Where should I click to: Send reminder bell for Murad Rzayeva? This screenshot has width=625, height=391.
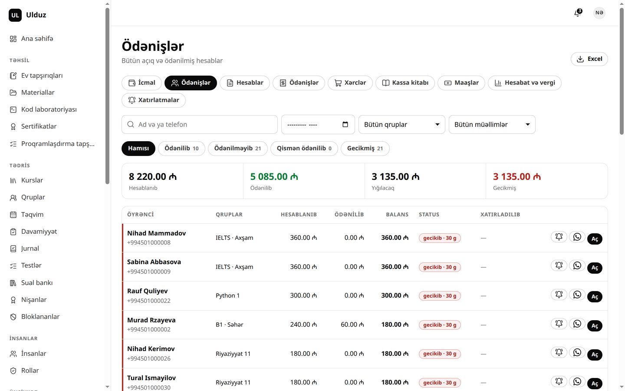coord(559,324)
